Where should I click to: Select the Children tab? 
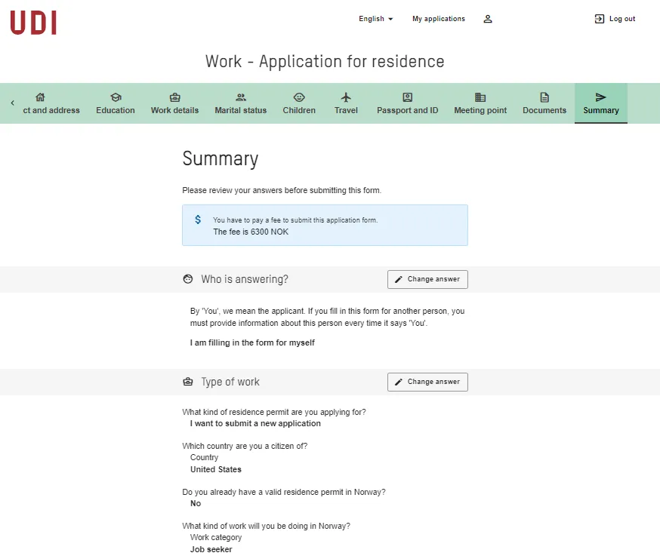pos(299,103)
